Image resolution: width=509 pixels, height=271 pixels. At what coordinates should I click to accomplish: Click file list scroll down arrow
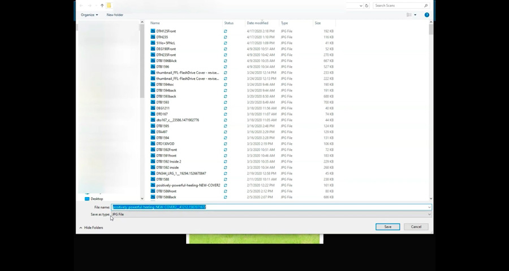(x=431, y=198)
